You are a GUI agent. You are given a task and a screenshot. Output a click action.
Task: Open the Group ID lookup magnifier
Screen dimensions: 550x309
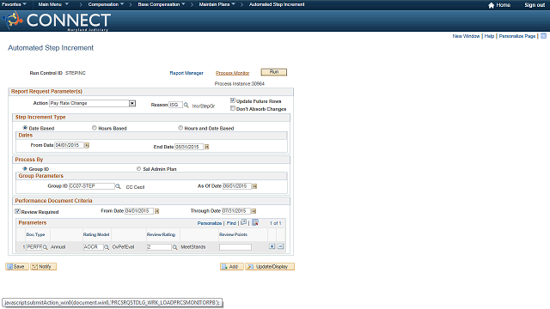point(119,186)
